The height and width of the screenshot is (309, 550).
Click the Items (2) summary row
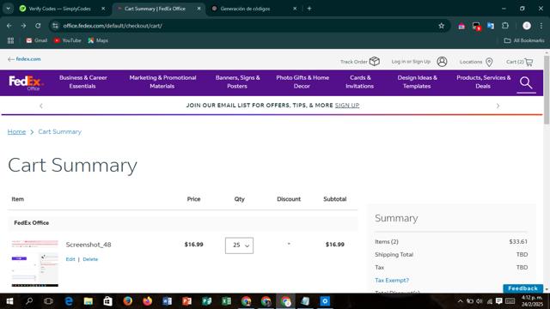451,242
